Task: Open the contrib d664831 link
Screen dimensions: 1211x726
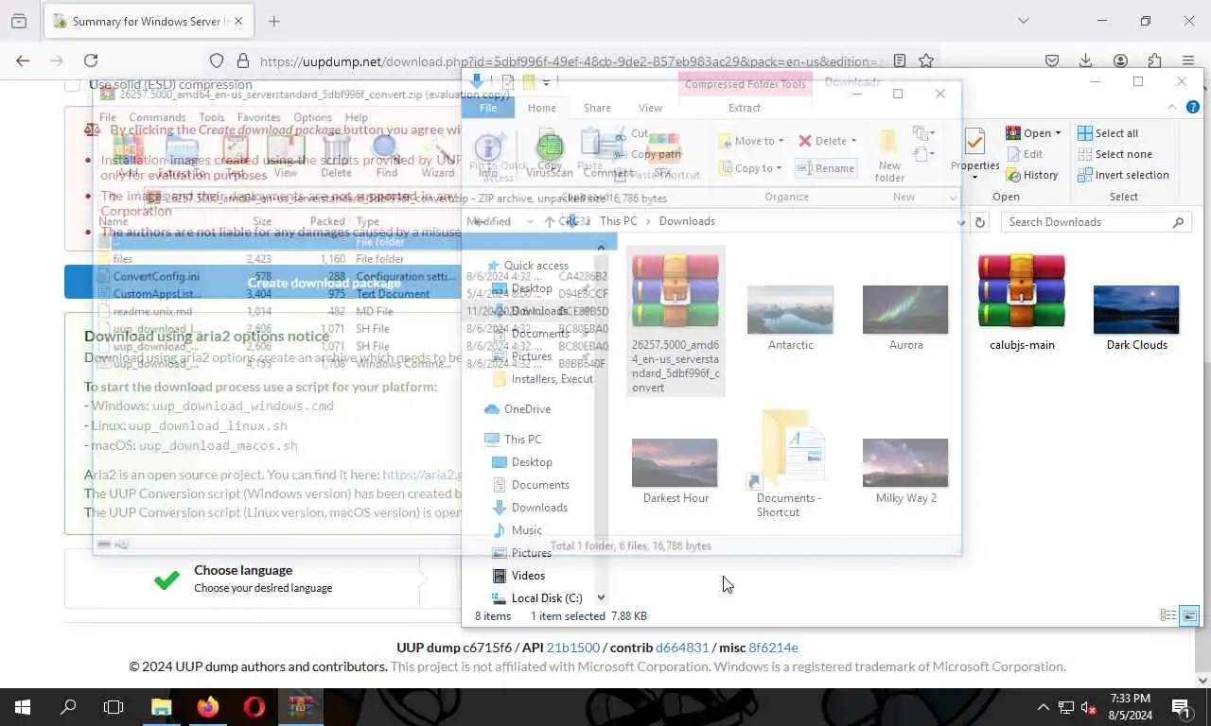Action: pyautogui.click(x=682, y=648)
